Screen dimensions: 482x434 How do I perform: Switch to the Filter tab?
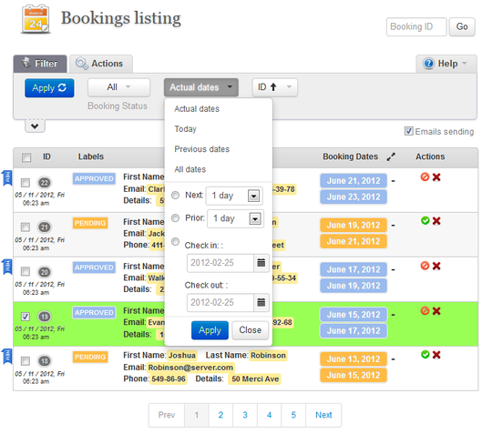tap(40, 64)
